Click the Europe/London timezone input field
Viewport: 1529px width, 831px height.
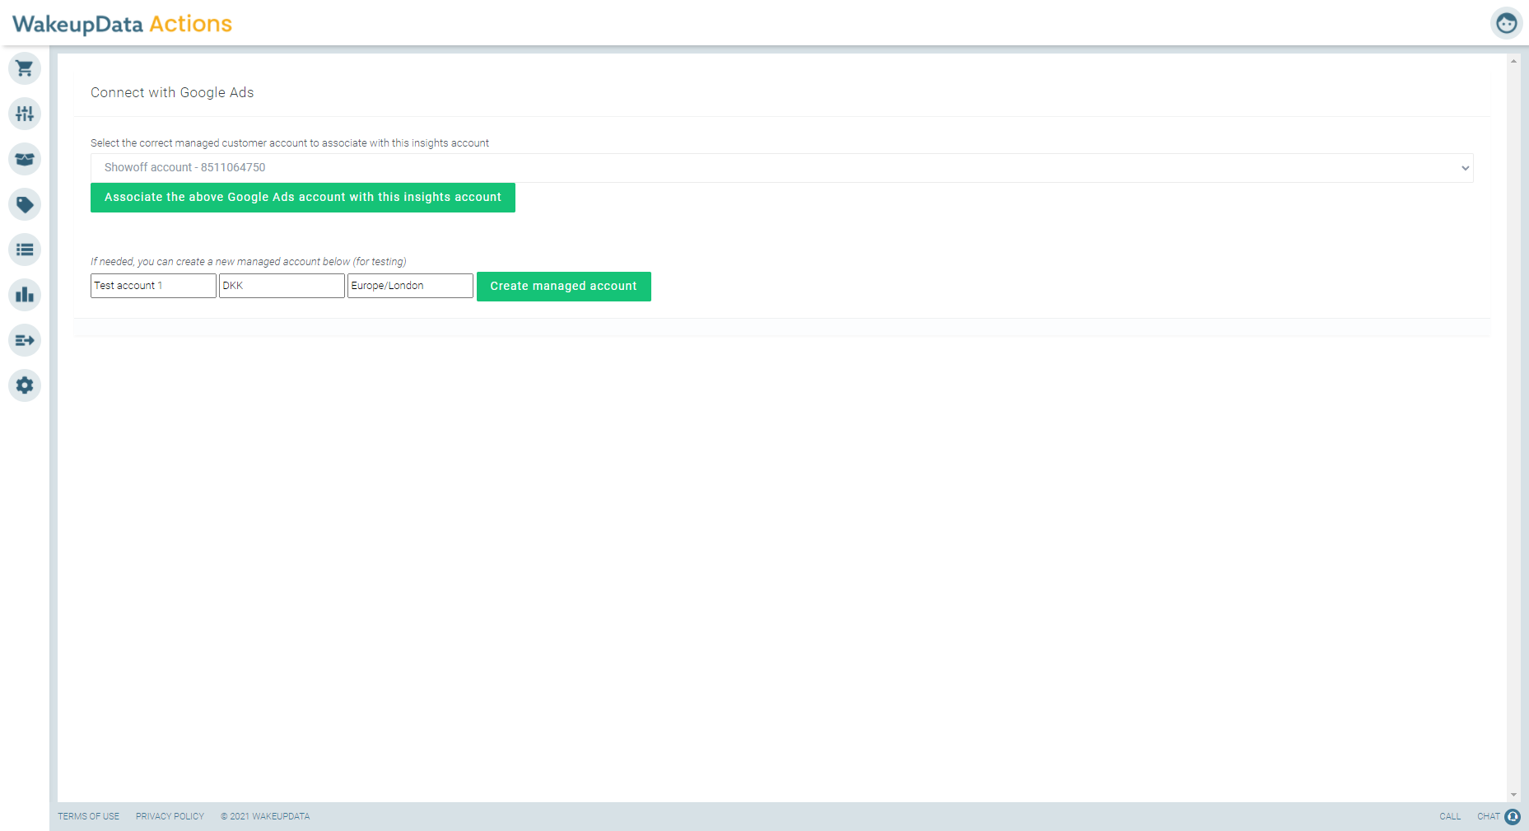tap(410, 286)
